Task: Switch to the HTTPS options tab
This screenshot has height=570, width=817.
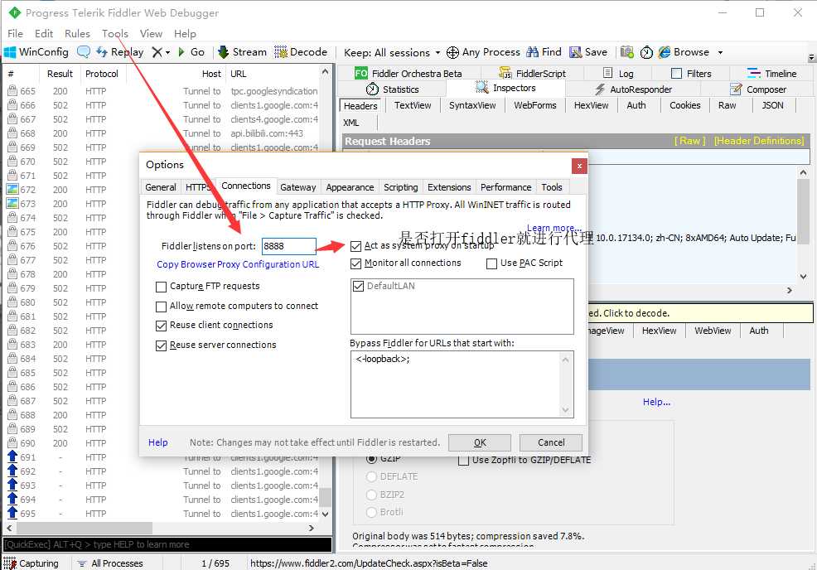Action: (198, 187)
